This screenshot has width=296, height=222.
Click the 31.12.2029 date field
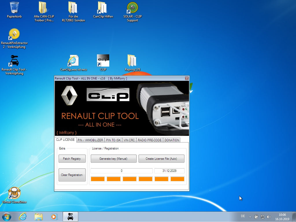click(169, 171)
